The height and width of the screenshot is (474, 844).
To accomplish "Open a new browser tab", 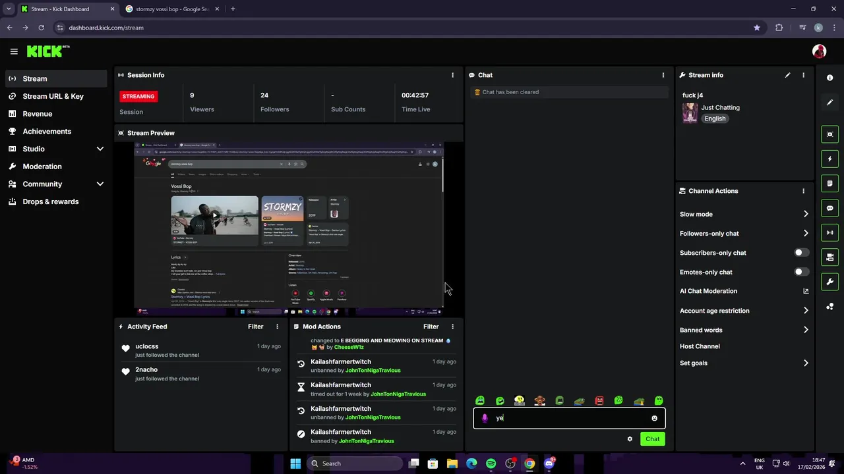I will pyautogui.click(x=233, y=9).
